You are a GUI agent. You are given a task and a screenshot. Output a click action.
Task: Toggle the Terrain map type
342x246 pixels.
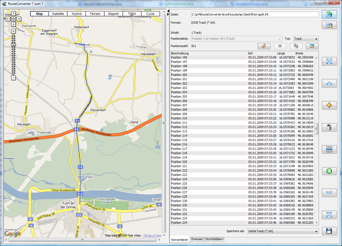[95, 14]
